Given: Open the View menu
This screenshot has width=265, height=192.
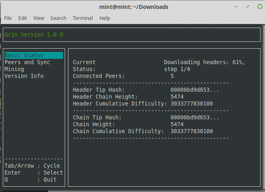Looking at the screenshot, I should (x=39, y=18).
